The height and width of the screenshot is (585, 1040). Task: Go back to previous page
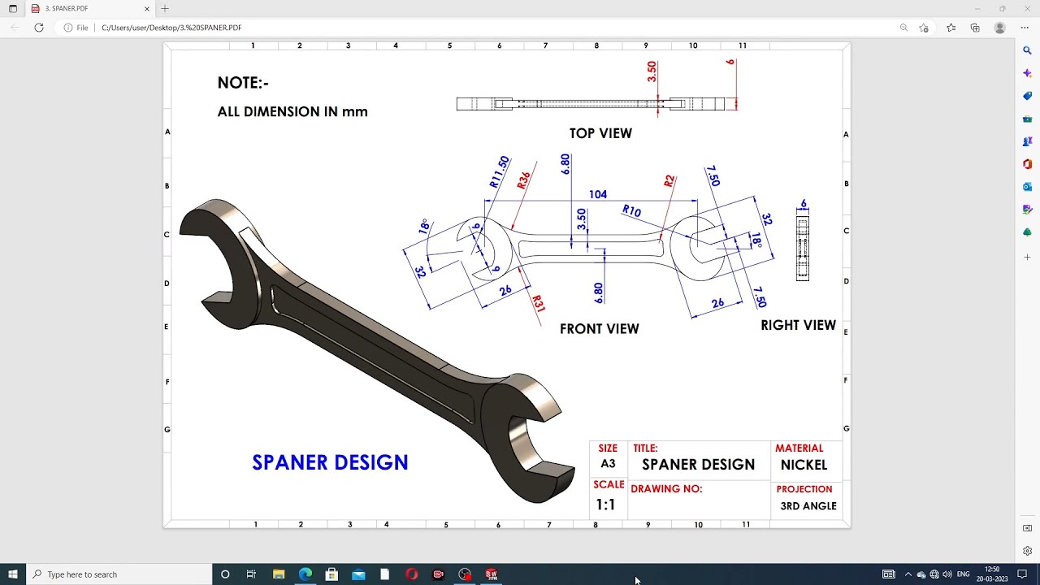click(x=15, y=28)
